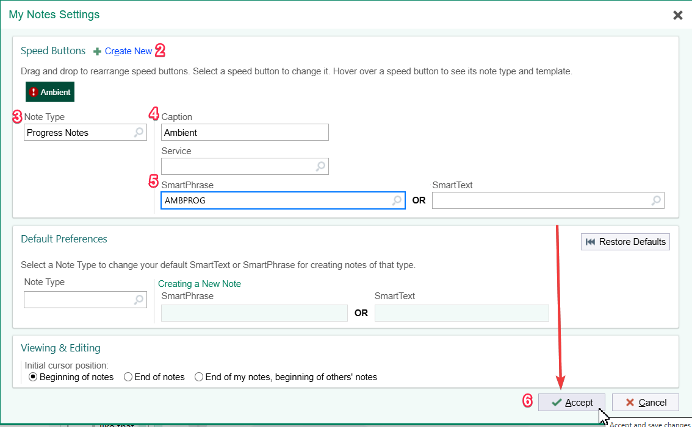Click the speed button SmartText field
Viewport: 692px width, 427px height.
548,200
